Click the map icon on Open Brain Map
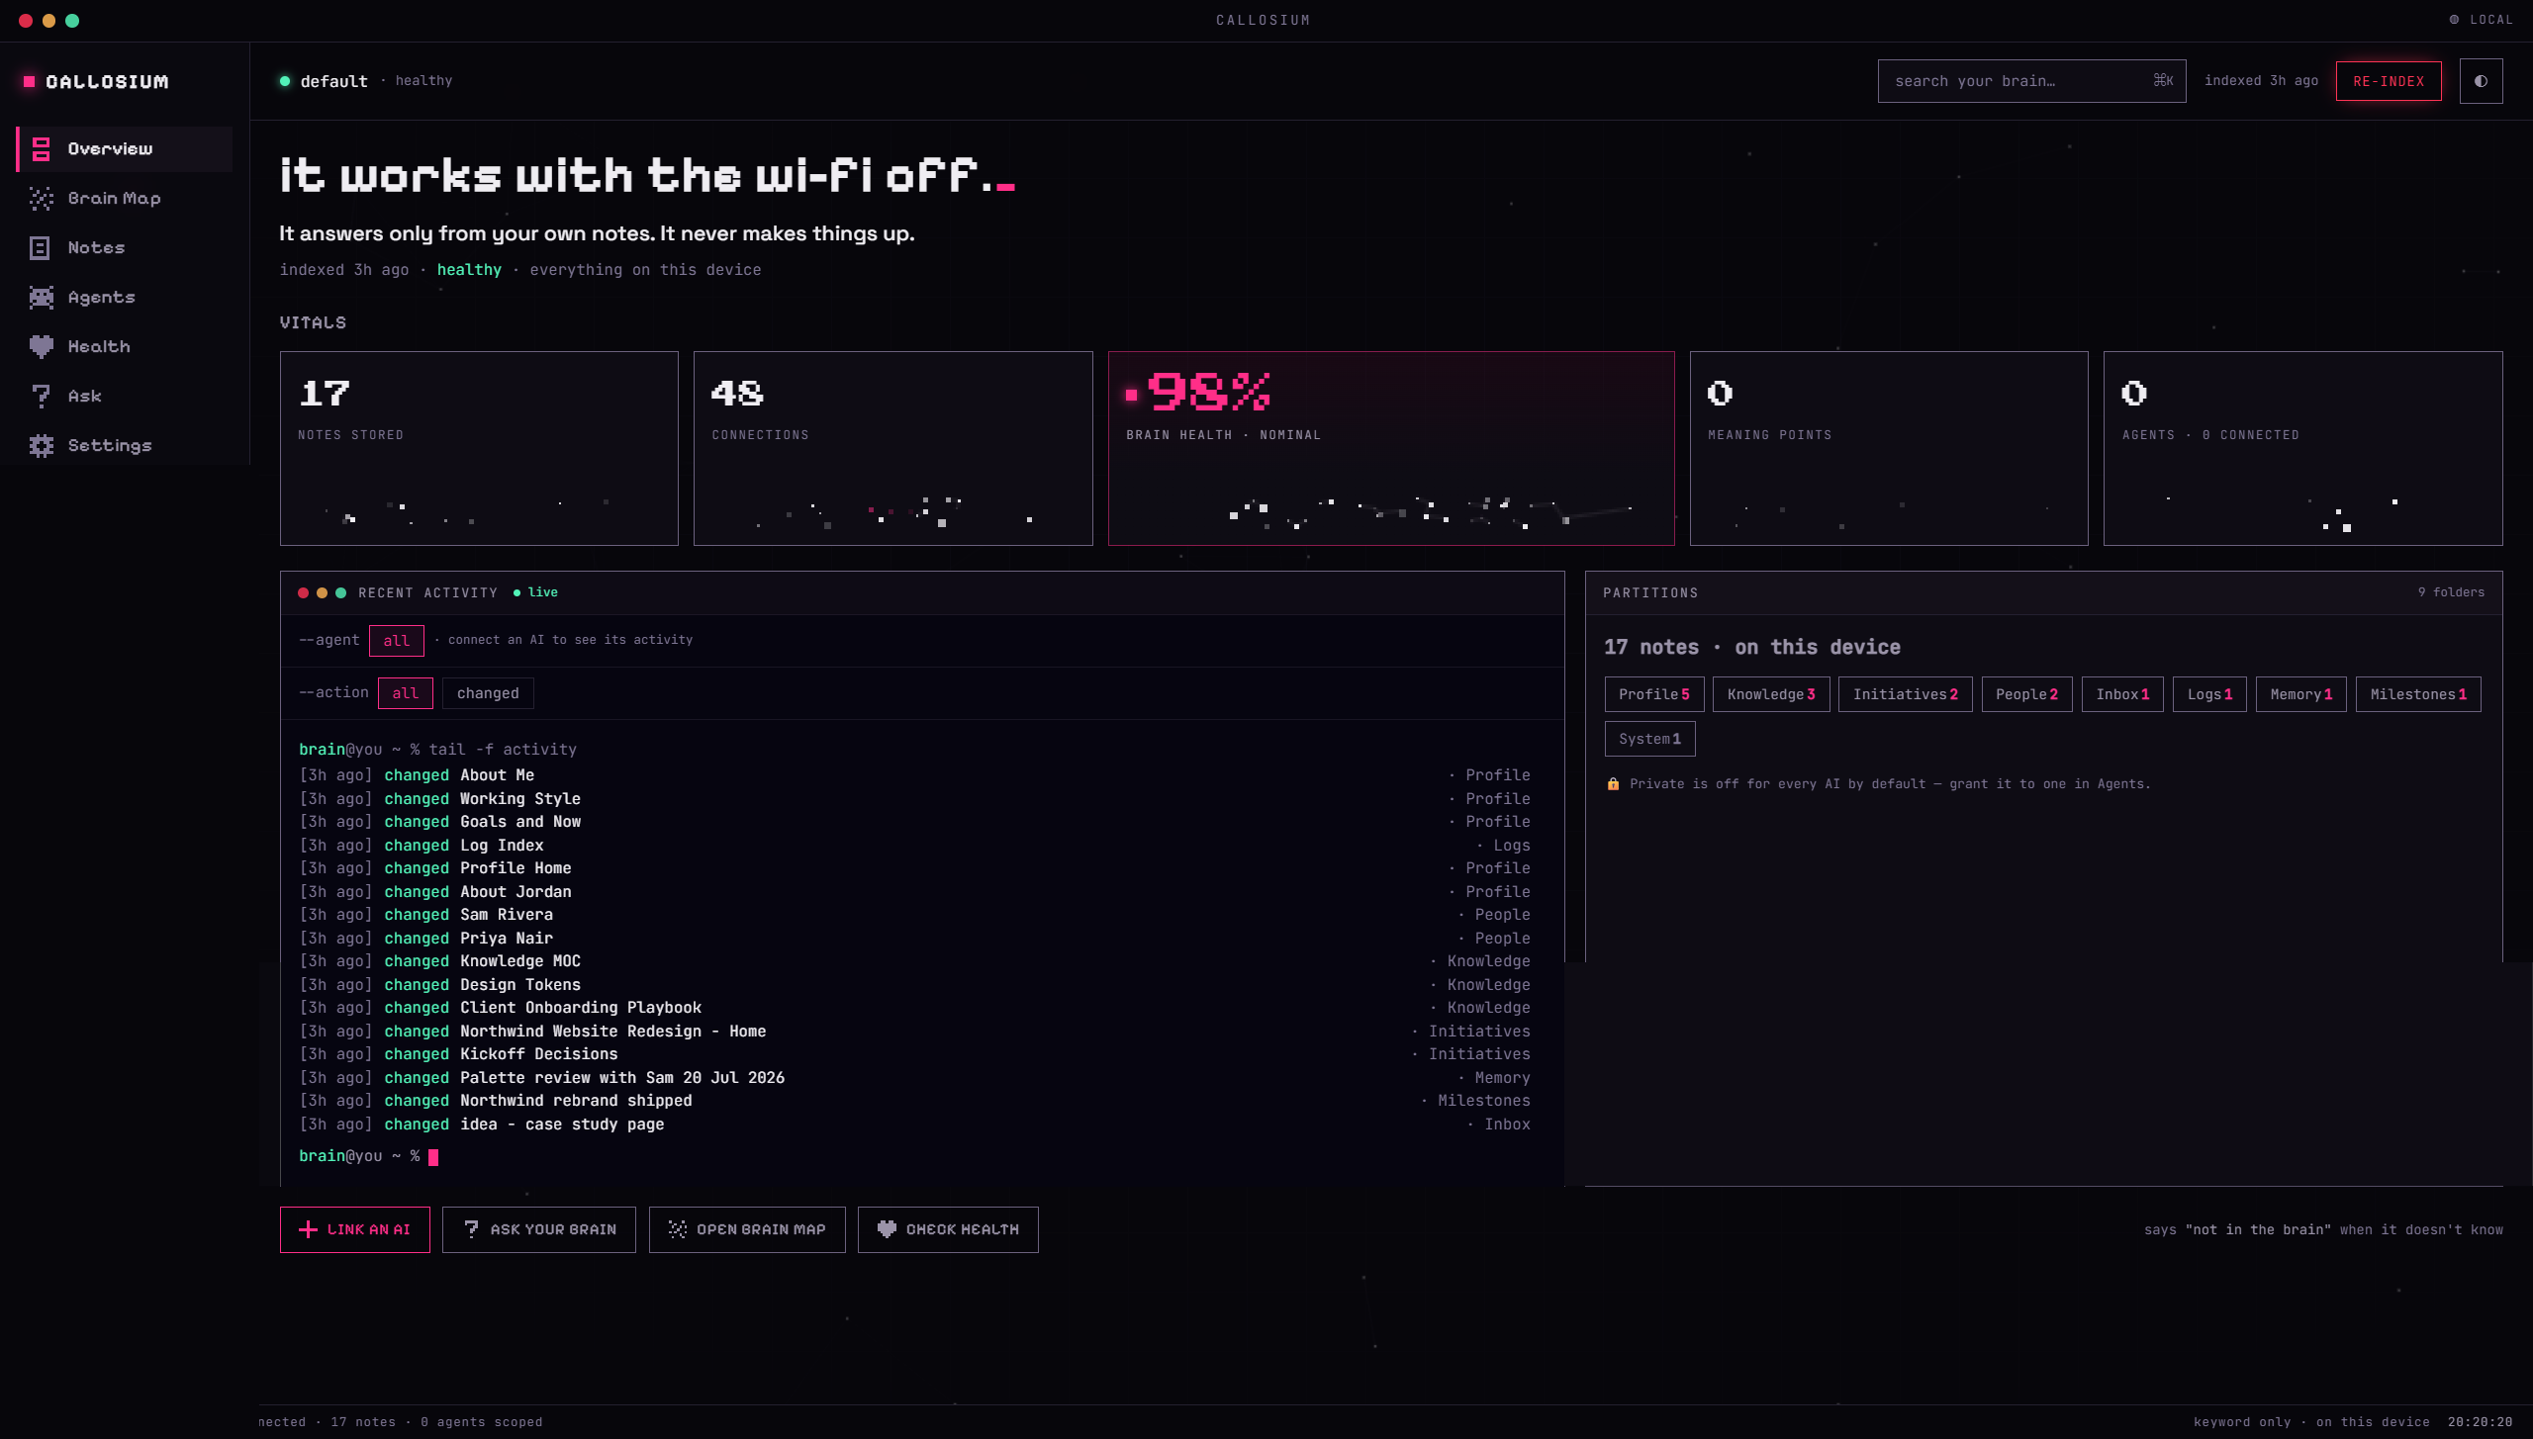This screenshot has width=2533, height=1439. [678, 1229]
